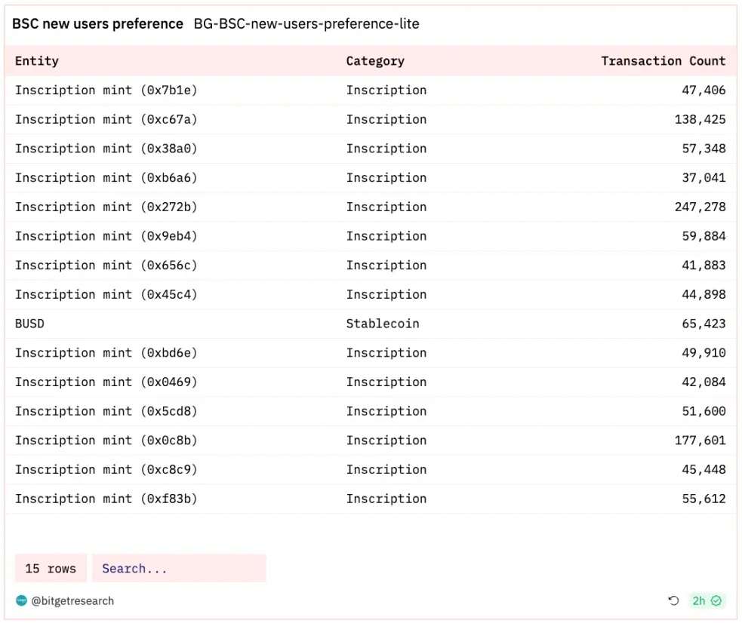This screenshot has height=623, width=742.
Task: Sort by the Transaction Count column header
Action: 663,61
